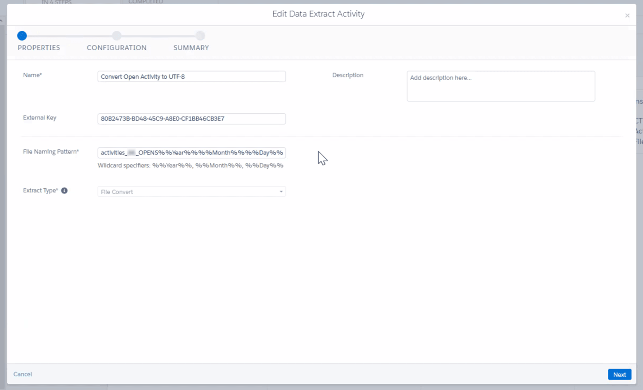The width and height of the screenshot is (643, 390).
Task: Click the Cancel link
Action: coord(22,374)
